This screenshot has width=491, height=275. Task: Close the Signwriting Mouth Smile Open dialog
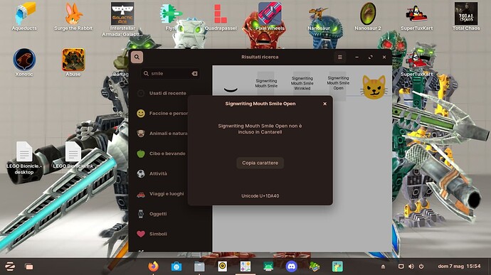coord(324,104)
